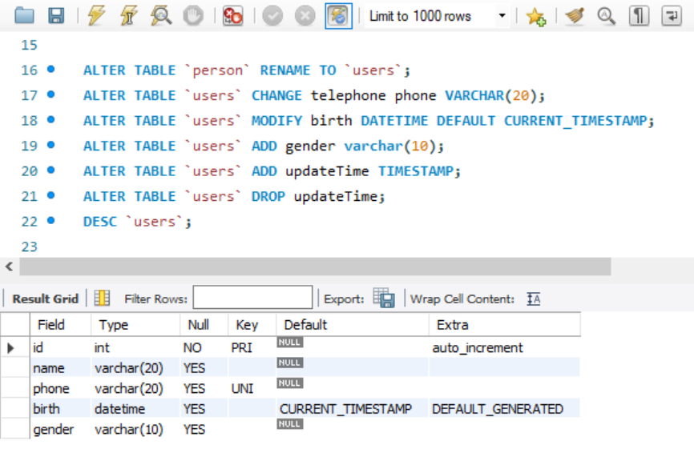Screen dimensions: 694x457
Task: Click the Default column header
Action: [353, 325]
